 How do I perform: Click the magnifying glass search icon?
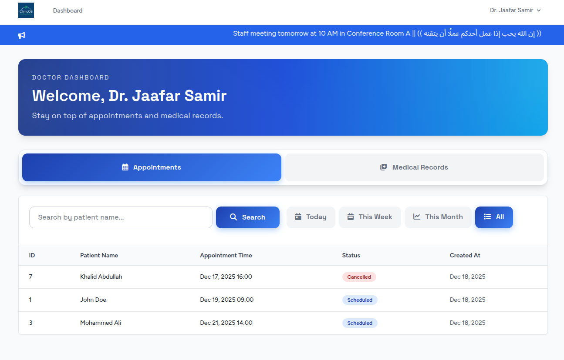[x=233, y=217]
